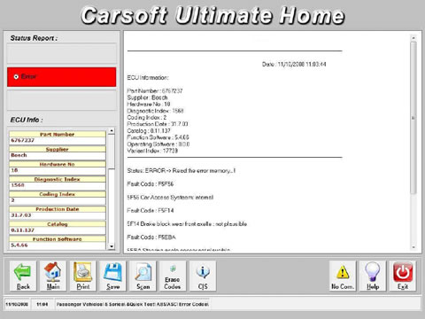Select the Supplier field showing Bosch
Image resolution: width=425 pixels, height=319 pixels.
(58, 155)
